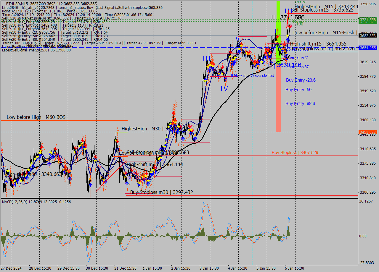Click the 'Target100: 3094.619' targets line
Image resolution: width=379 pixels, height=272 pixels.
(x=99, y=43)
